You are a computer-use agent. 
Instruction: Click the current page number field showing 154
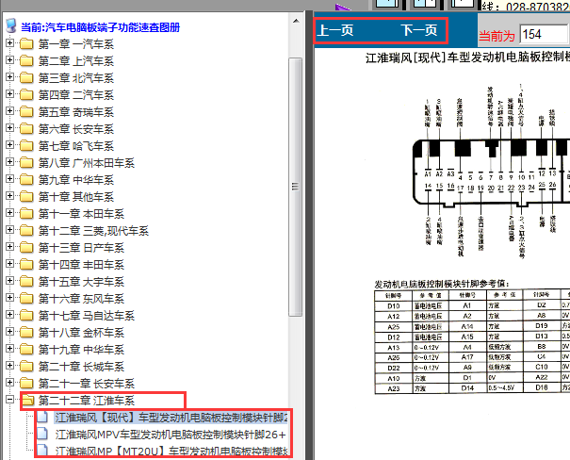[543, 35]
